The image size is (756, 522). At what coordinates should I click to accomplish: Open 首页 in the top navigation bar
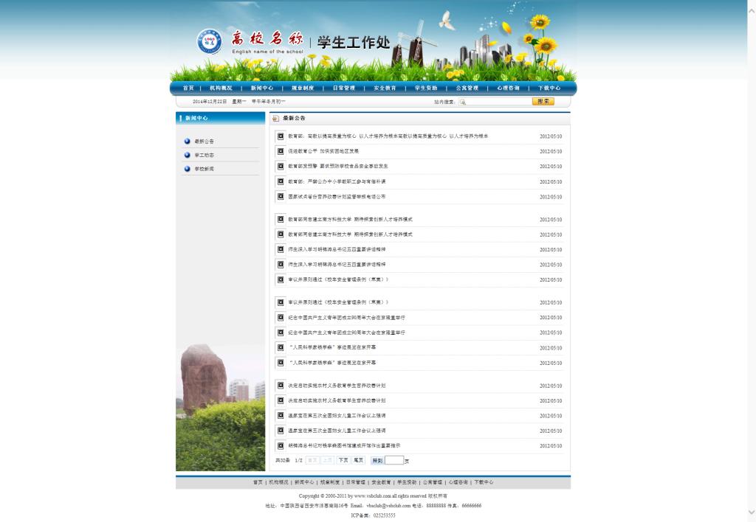click(188, 88)
